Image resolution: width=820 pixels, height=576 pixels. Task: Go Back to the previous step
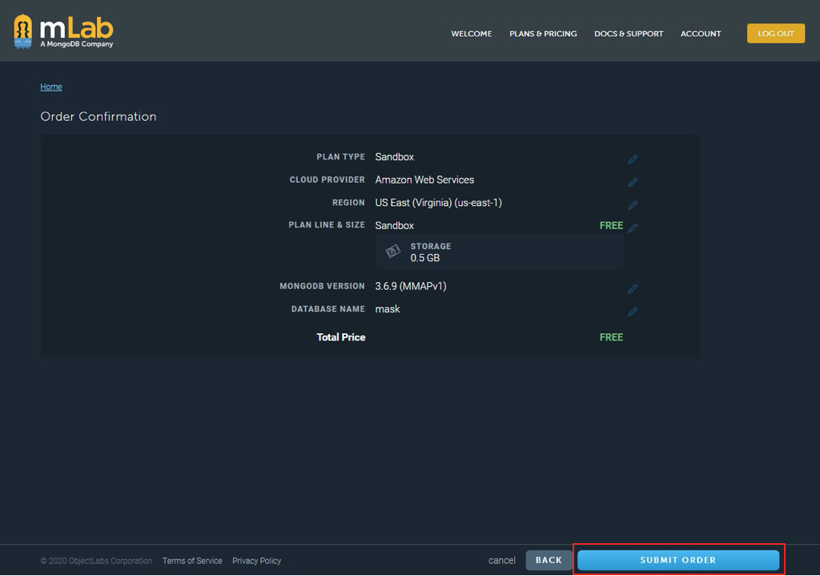tap(549, 560)
